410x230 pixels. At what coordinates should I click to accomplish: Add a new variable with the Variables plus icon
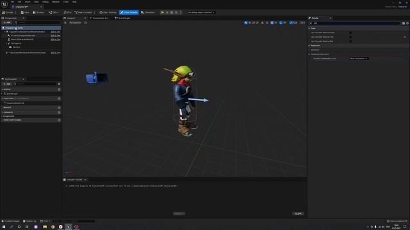point(59,112)
